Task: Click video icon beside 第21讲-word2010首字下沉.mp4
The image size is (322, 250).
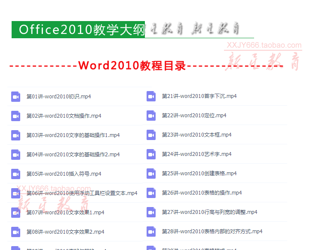Action: coord(151,96)
